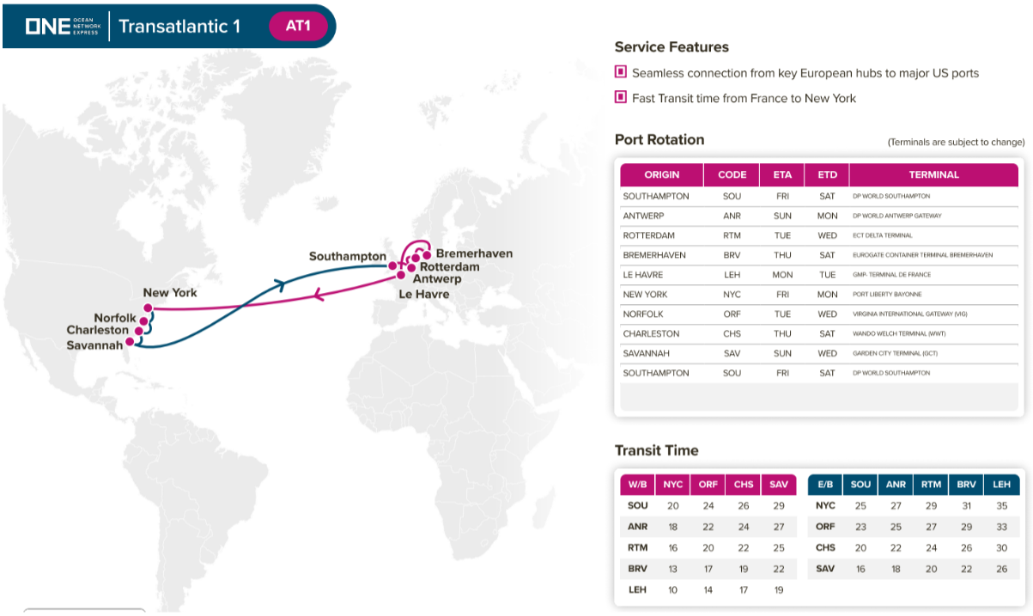Click the Transatlantic 1 title text
This screenshot has height=616, width=1033.
(x=179, y=26)
